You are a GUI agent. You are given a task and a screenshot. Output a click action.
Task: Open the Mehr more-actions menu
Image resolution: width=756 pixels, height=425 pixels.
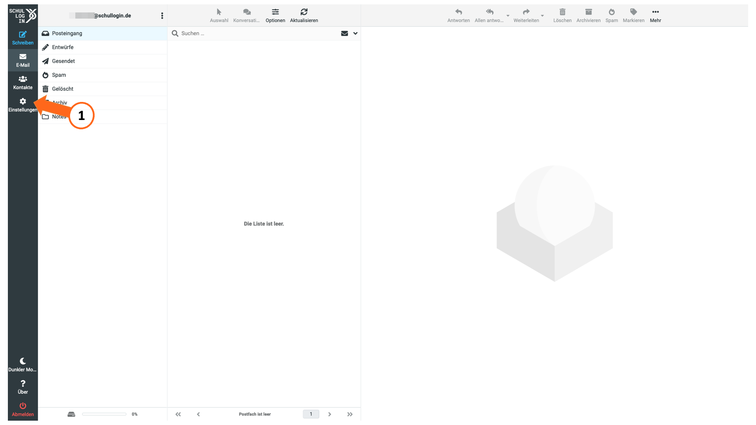[x=655, y=16]
